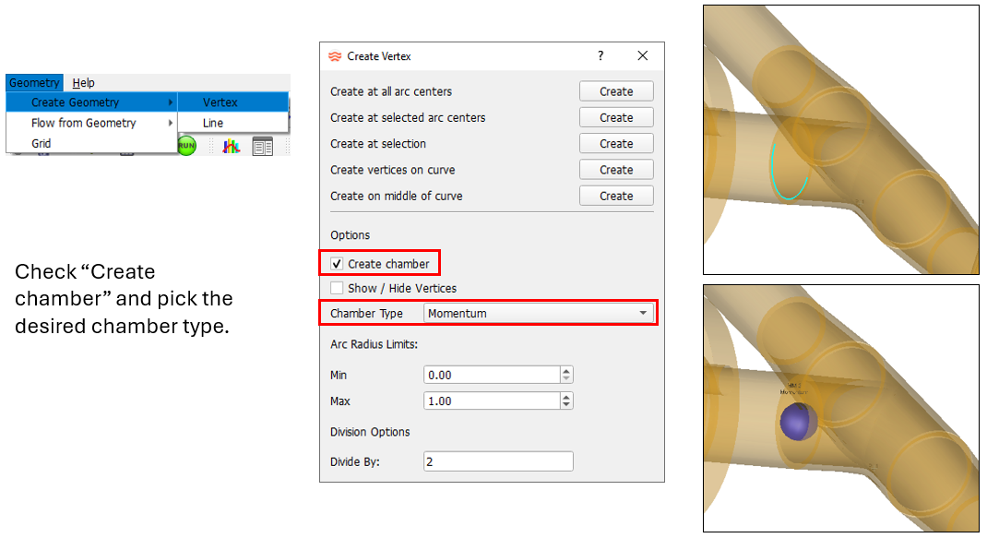Click the green RUN toolbar icon
The image size is (987, 538).
(187, 146)
